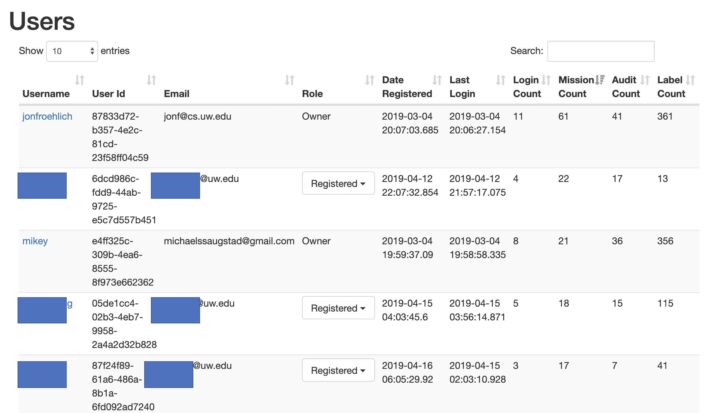
Task: Open jonfroehlich's profile link
Action: [x=47, y=117]
